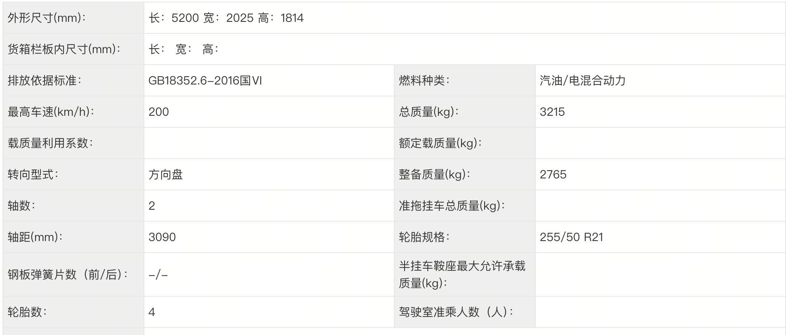The height and width of the screenshot is (335, 786).
Task: Click the 整备质量(kg) label
Action: tap(434, 175)
